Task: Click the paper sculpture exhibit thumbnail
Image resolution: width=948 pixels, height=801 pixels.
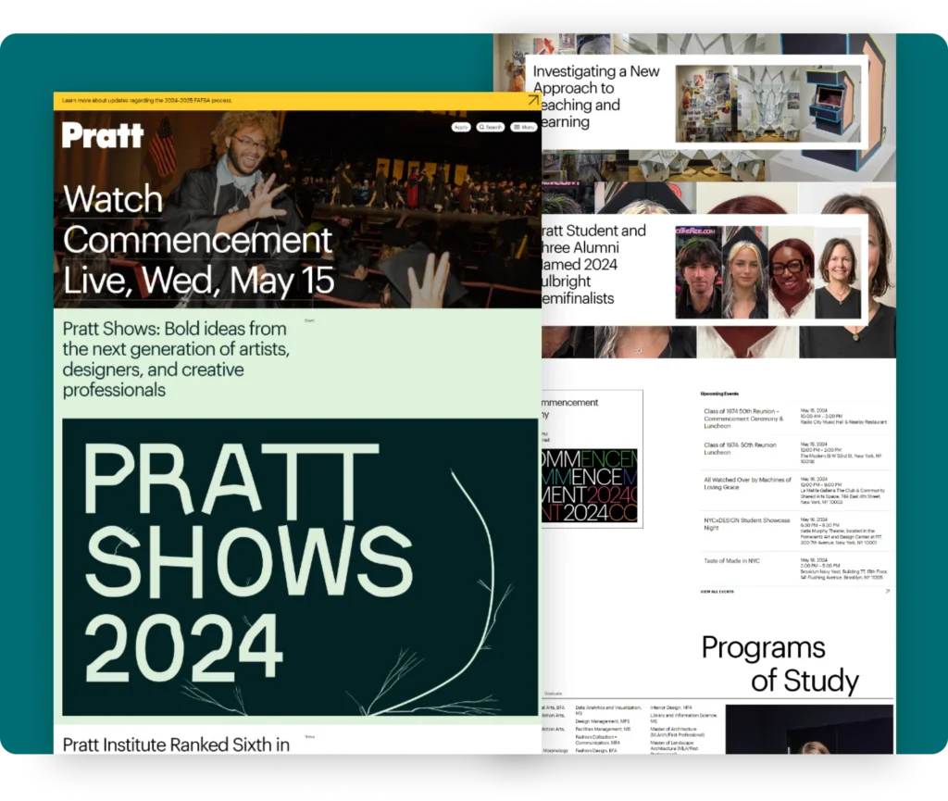Action: [767, 103]
